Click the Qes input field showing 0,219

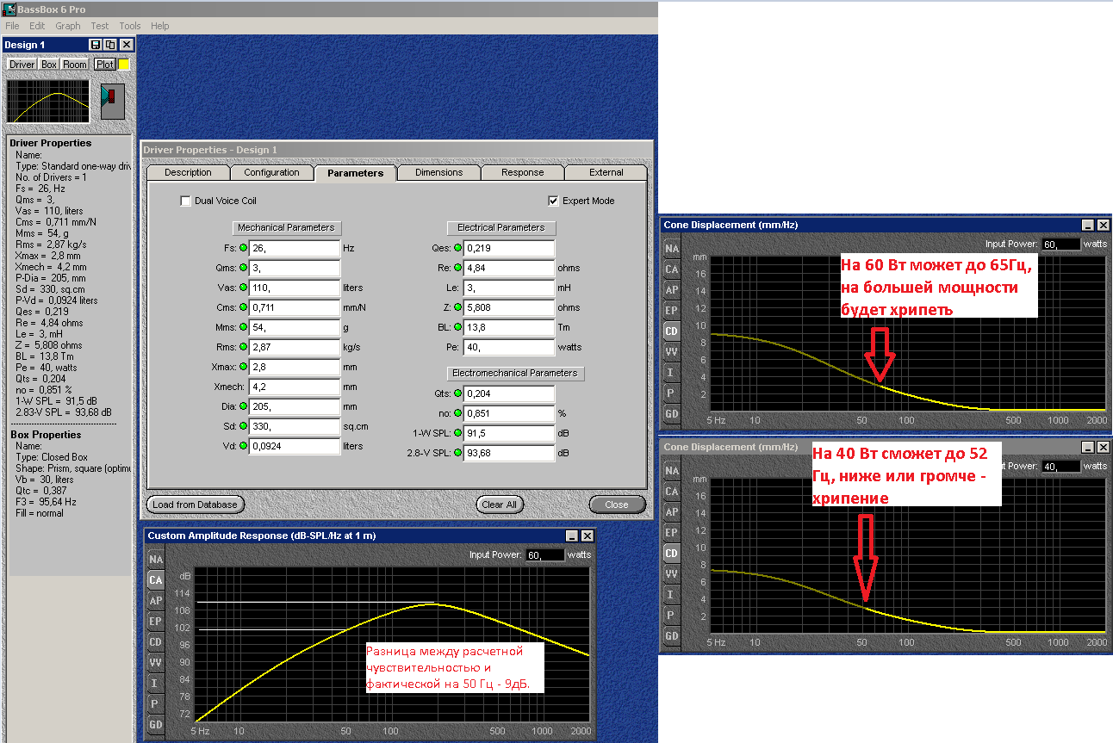508,248
